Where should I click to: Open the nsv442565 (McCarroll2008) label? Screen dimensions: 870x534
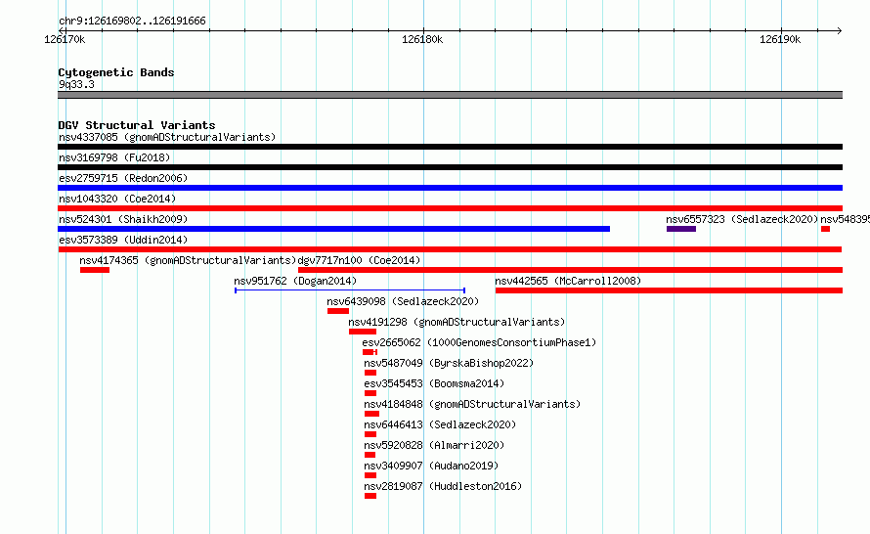[568, 281]
